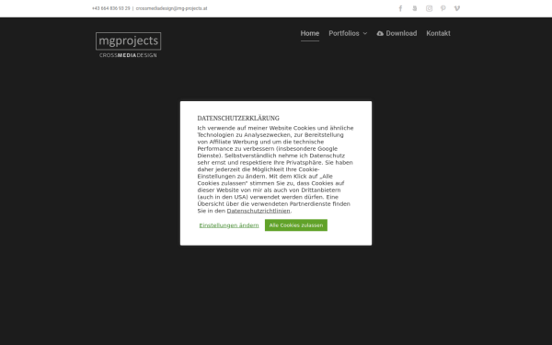Click Einstellungen ändern link
This screenshot has width=552, height=345.
click(229, 225)
